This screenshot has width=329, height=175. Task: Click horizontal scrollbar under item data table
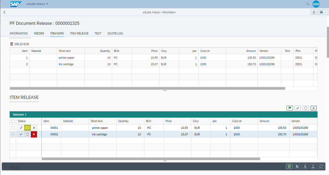pos(147,88)
